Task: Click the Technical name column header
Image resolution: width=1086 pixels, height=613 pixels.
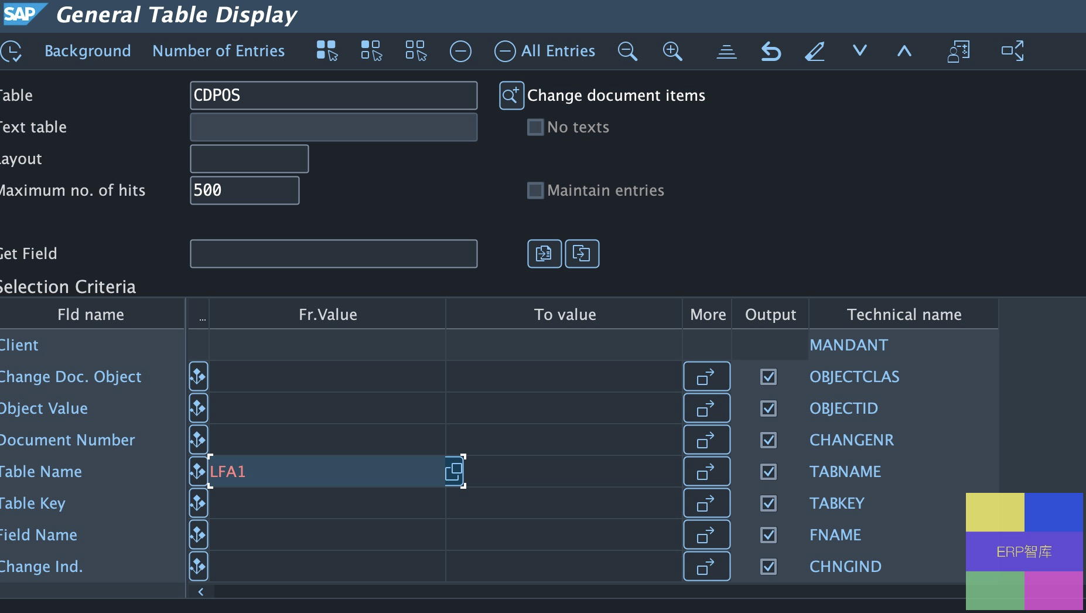Action: click(904, 315)
